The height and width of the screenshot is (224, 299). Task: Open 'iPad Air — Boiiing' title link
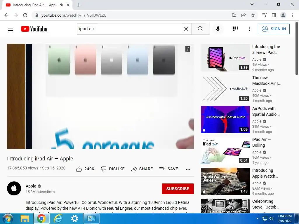(x=261, y=142)
